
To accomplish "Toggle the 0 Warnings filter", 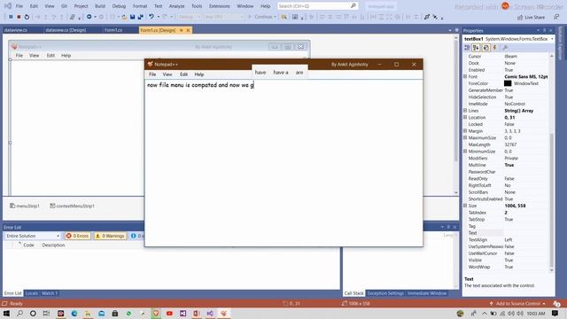I will (x=110, y=236).
